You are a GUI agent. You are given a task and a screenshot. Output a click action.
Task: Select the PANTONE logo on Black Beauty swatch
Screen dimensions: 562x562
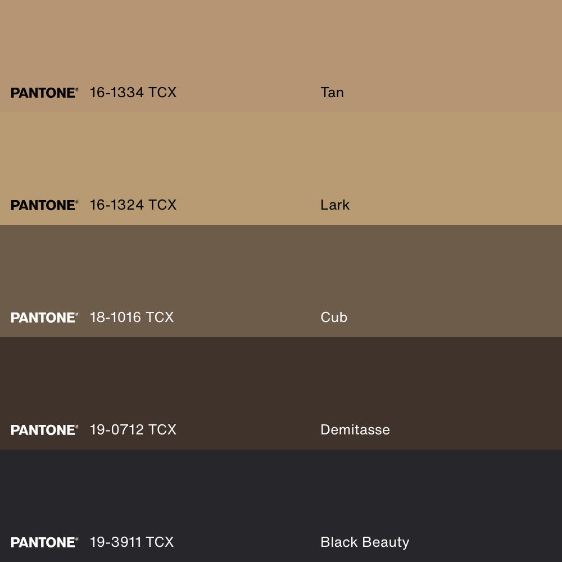tap(44, 542)
